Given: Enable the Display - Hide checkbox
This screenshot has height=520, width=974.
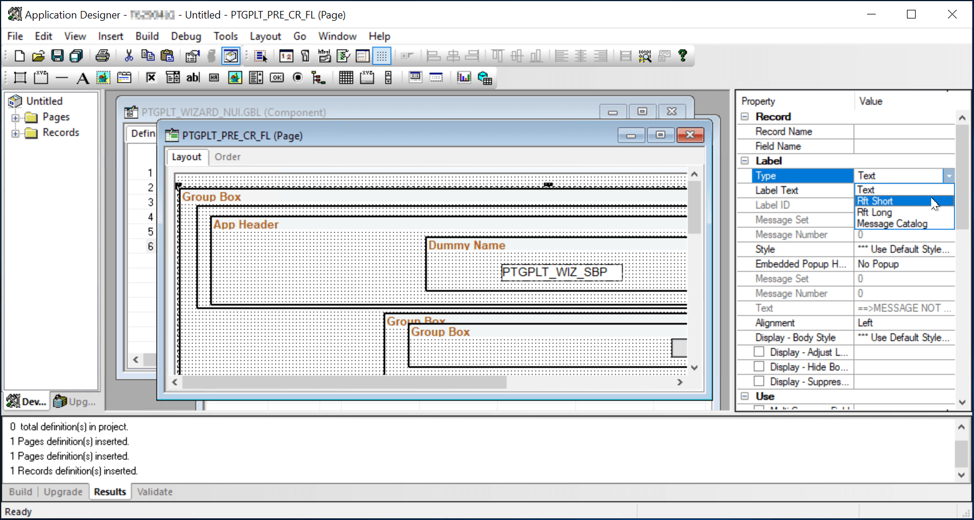Looking at the screenshot, I should point(759,366).
